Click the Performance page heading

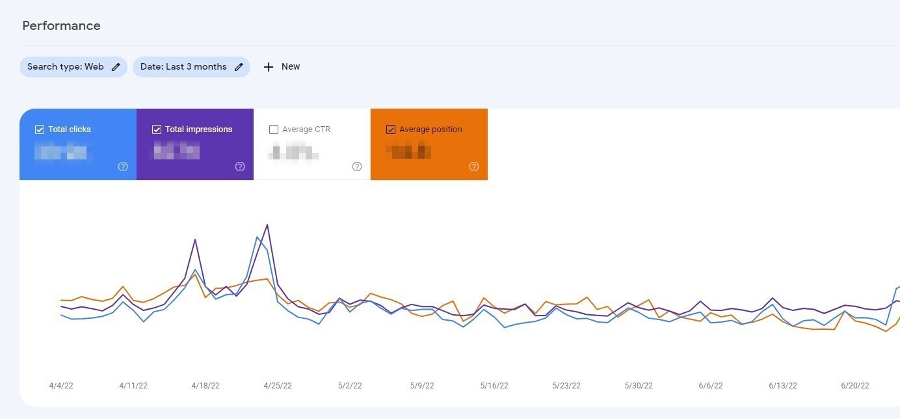coord(61,25)
